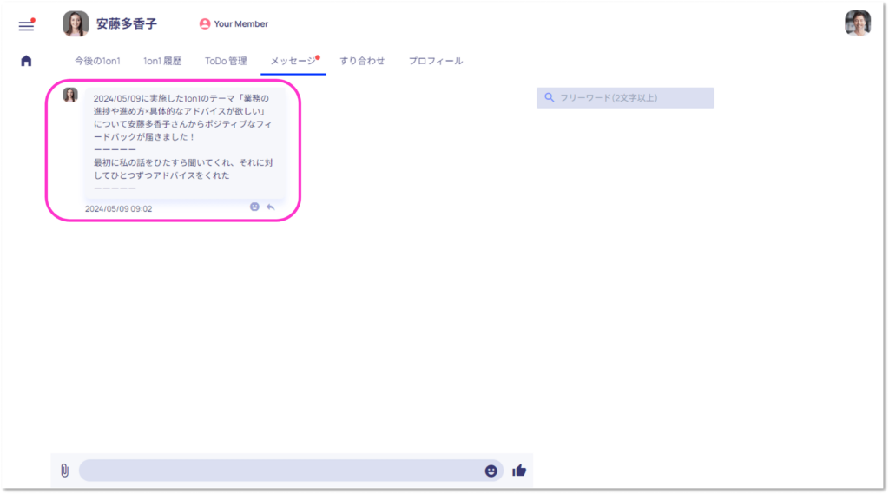Focus the message input box
This screenshot has width=889, height=494.
tap(291, 471)
